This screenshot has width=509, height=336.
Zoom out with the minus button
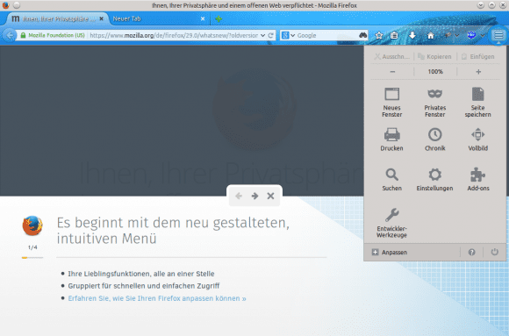392,71
